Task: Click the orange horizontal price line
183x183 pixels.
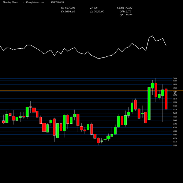Action: click(91, 90)
